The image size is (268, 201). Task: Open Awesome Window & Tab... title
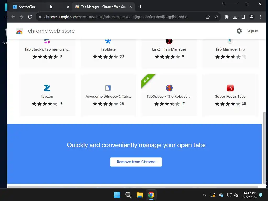coord(108,96)
